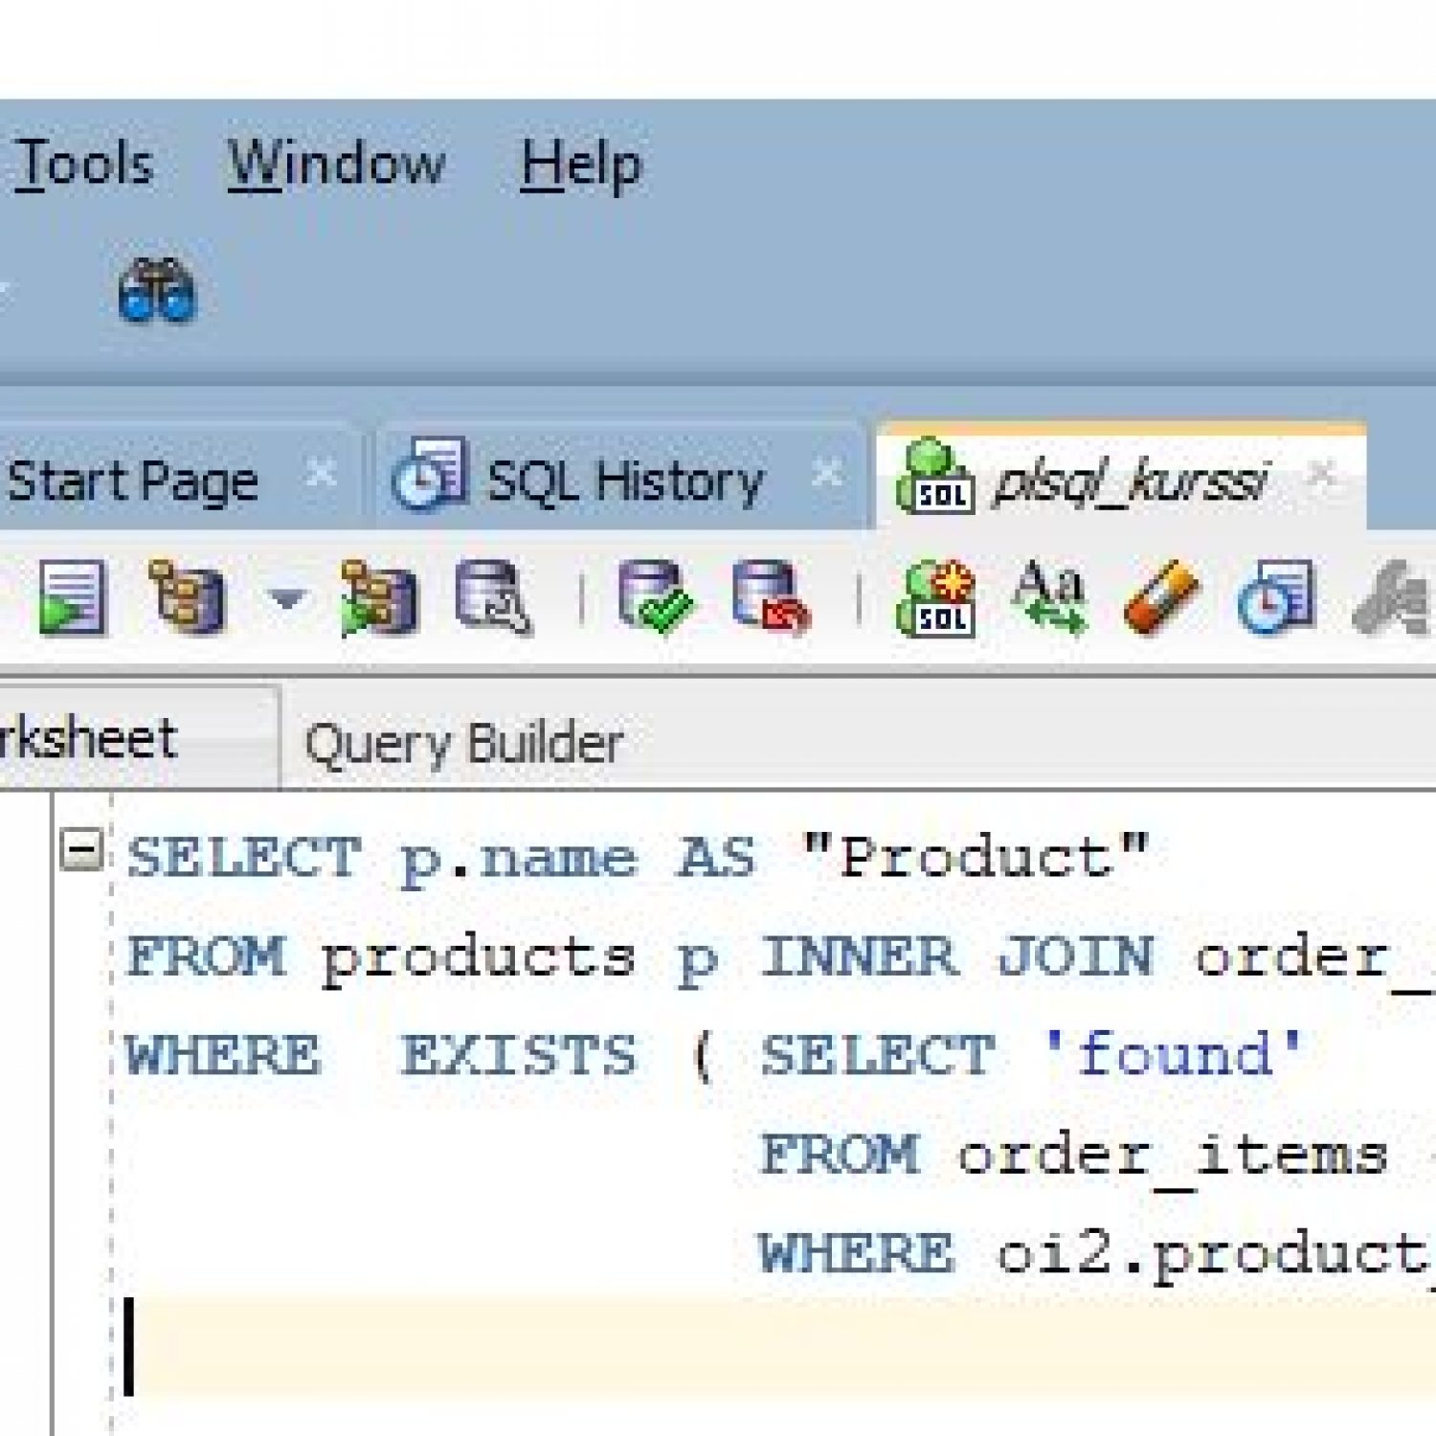Open the Tools menu
1436x1436 pixels.
point(84,163)
